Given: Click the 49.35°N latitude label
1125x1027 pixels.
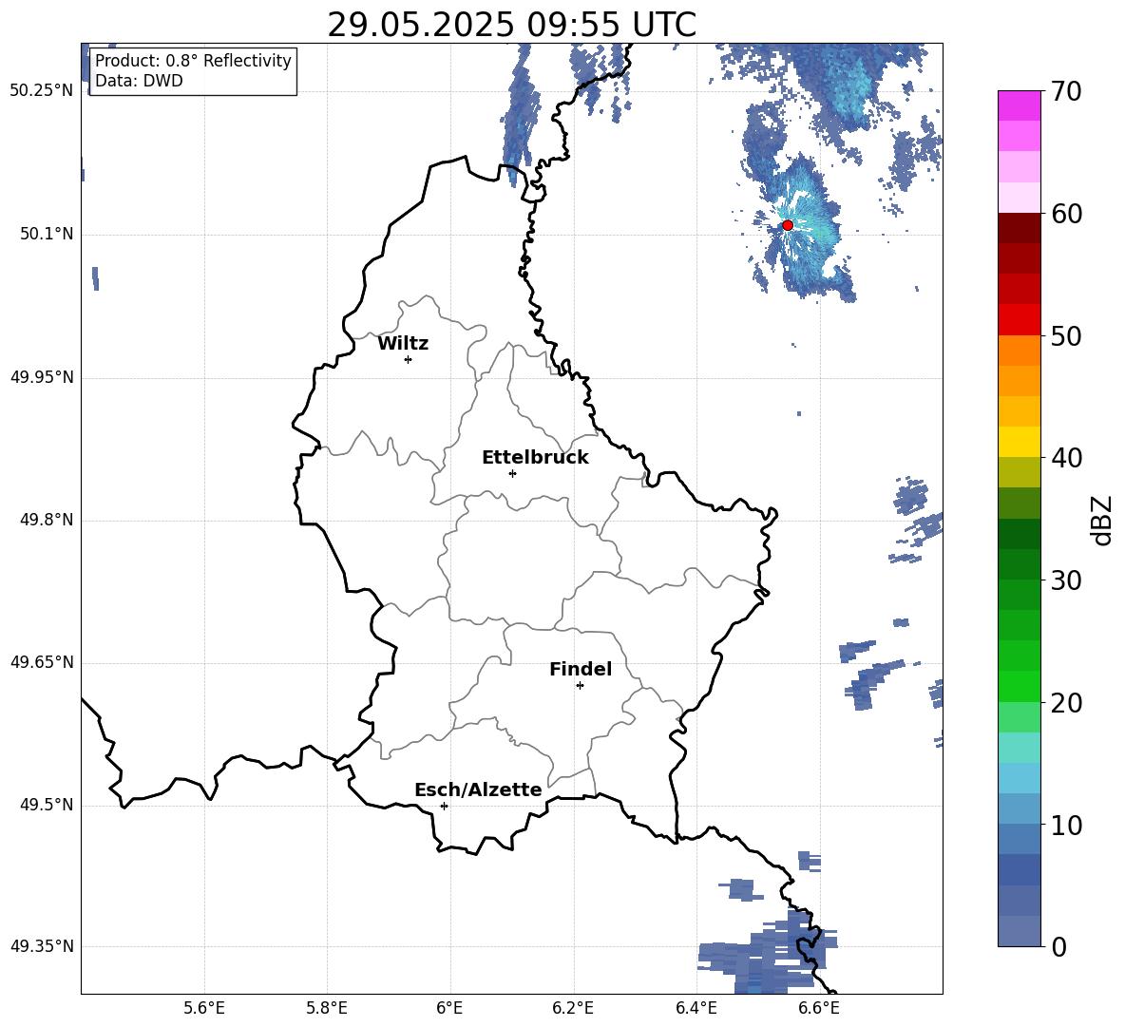Looking at the screenshot, I should point(42,946).
